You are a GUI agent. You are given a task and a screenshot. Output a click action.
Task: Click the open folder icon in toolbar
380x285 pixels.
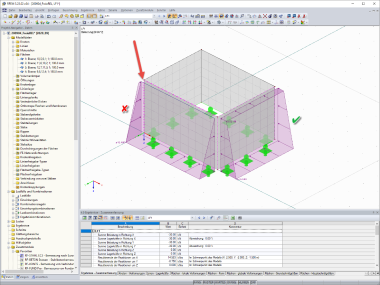(10, 16)
